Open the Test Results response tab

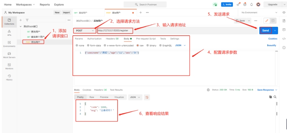(x=116, y=90)
